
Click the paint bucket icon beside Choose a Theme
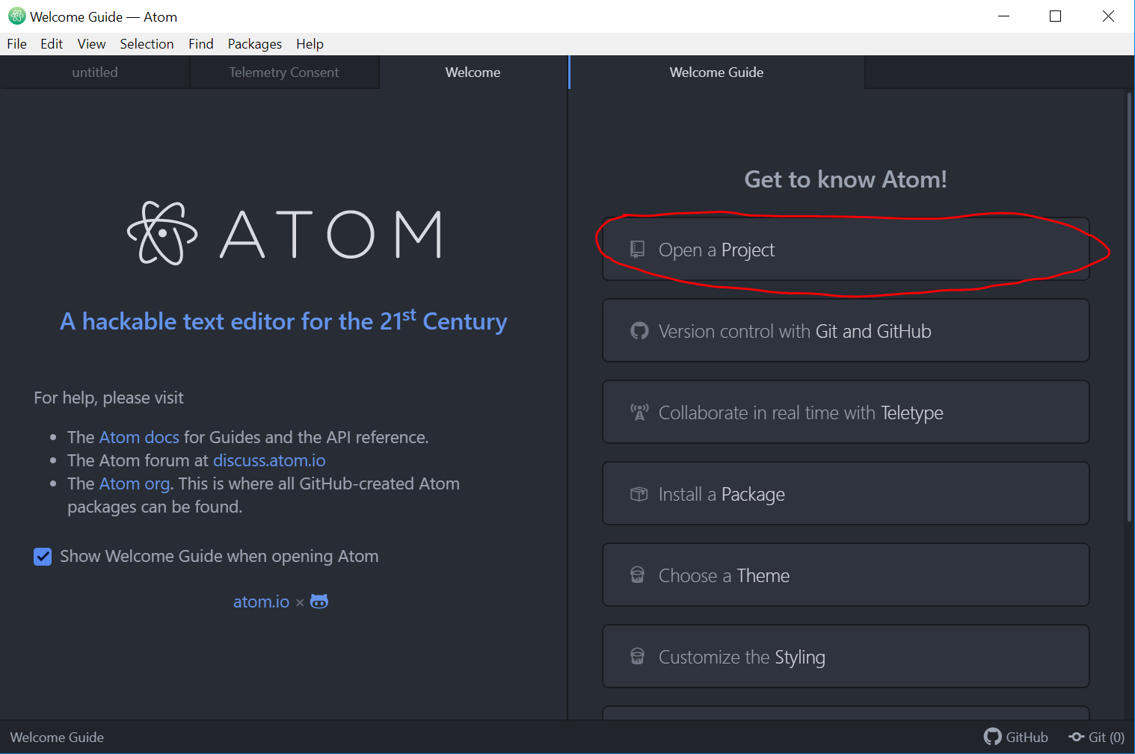637,575
